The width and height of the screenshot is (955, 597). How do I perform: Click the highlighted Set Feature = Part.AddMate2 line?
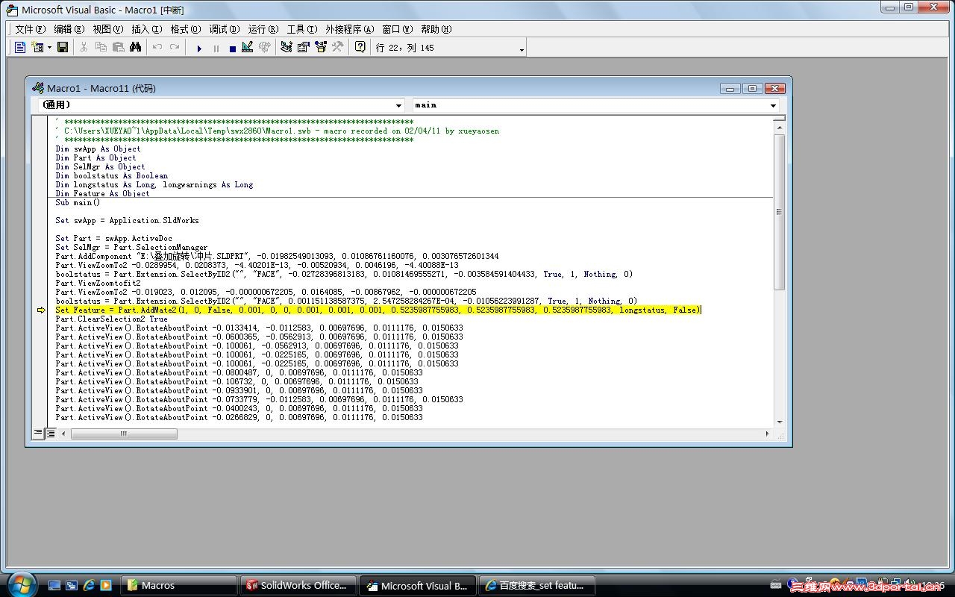(378, 310)
